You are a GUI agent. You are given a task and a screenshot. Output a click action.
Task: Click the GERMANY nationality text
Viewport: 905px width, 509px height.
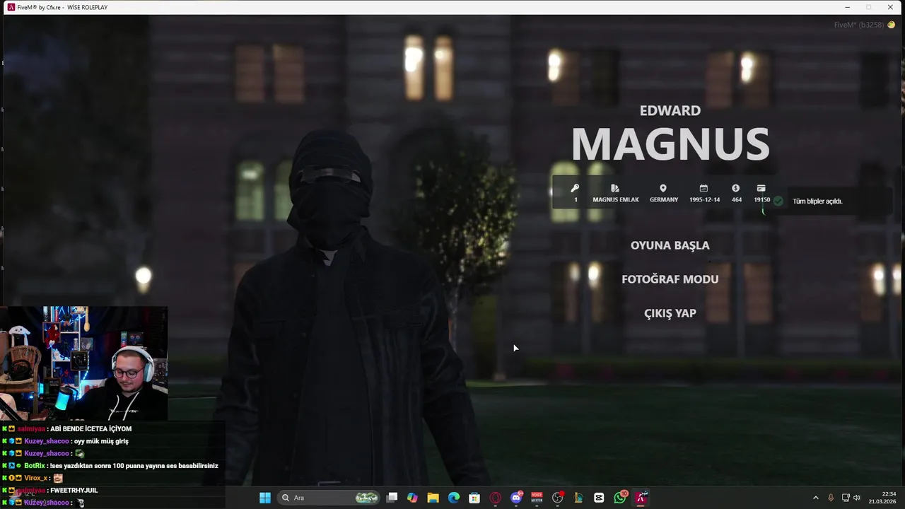(x=664, y=200)
